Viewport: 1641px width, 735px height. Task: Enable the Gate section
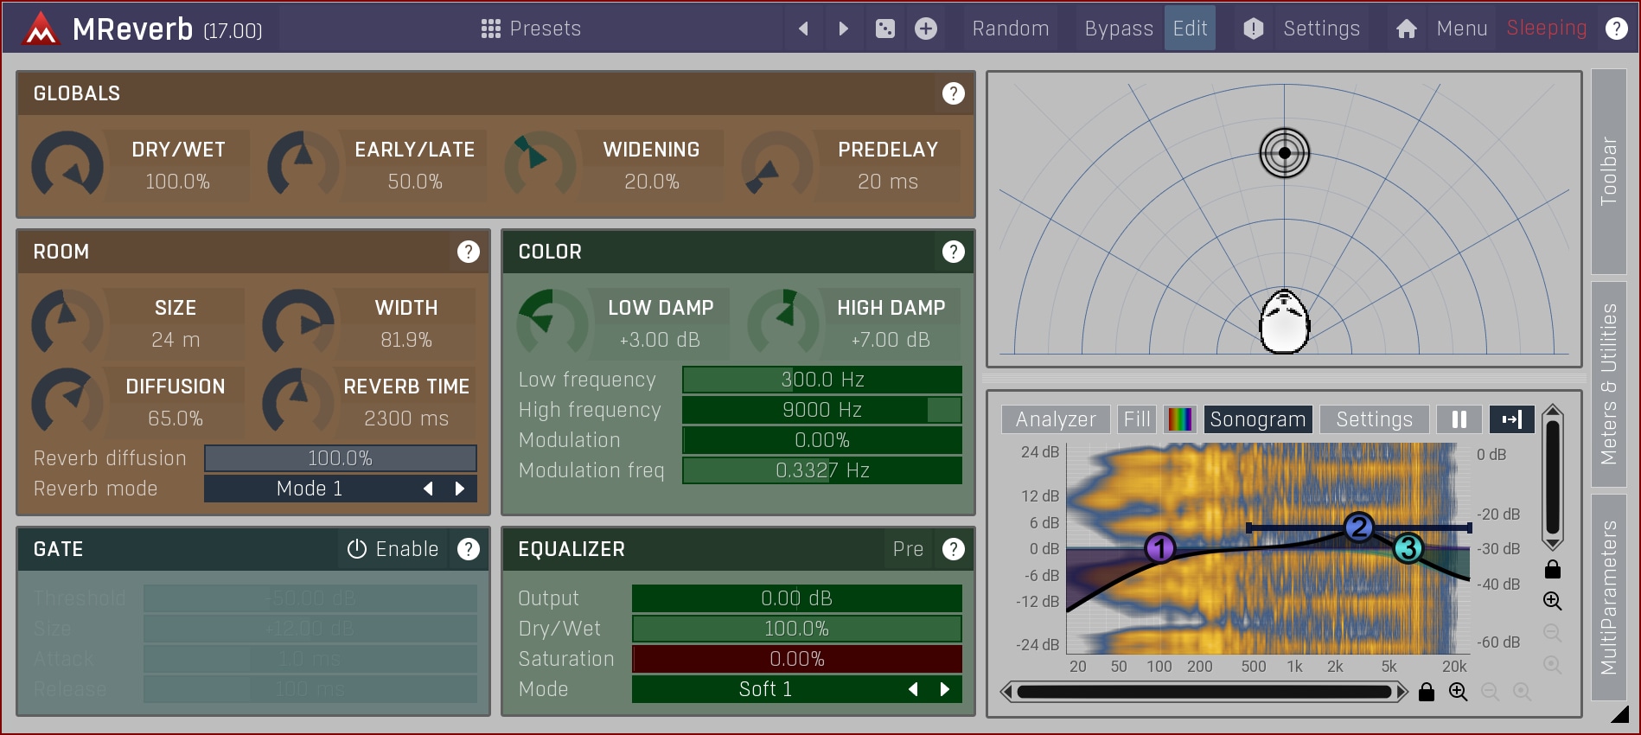tap(393, 549)
